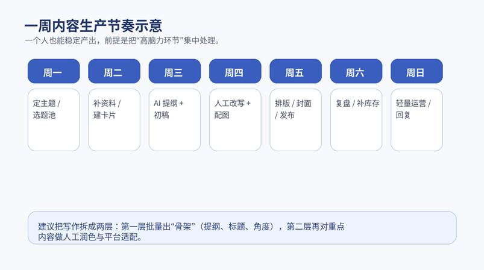Select the 周六 header block
The height and width of the screenshot is (270, 484).
click(x=356, y=72)
